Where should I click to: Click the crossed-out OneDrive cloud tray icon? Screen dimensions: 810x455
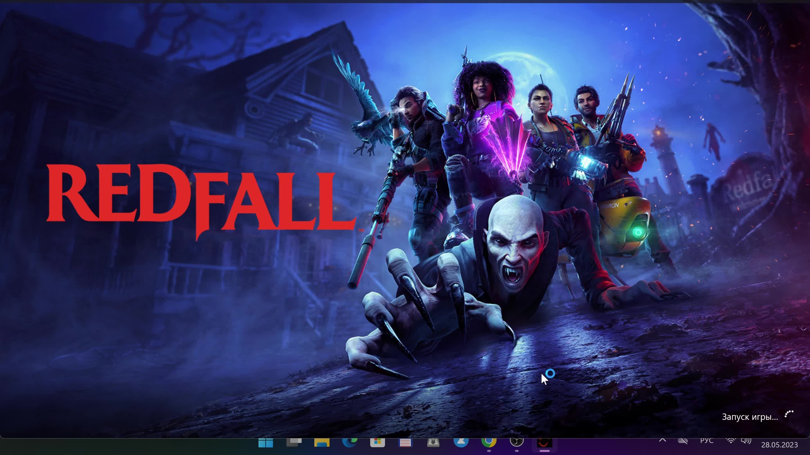[683, 441]
